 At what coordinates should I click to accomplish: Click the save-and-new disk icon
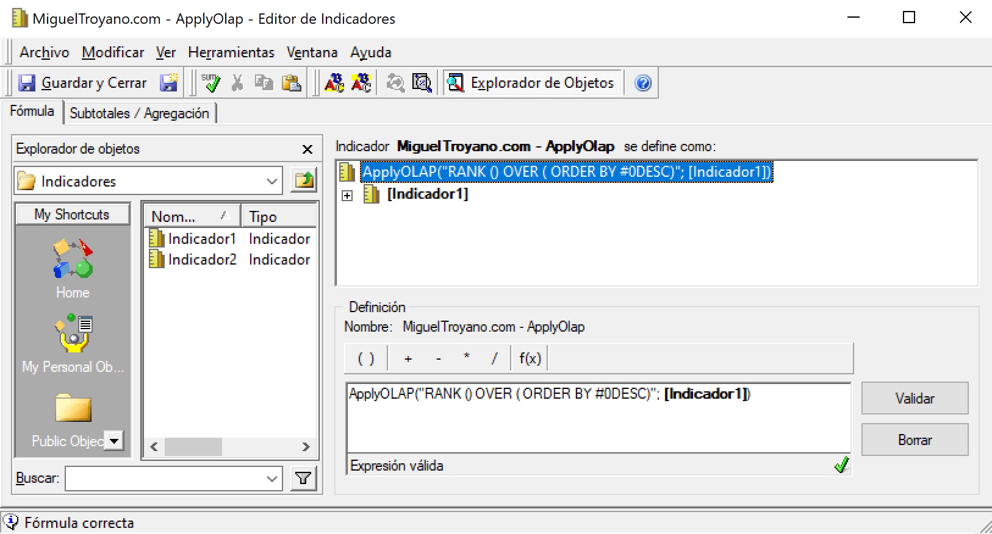[169, 83]
